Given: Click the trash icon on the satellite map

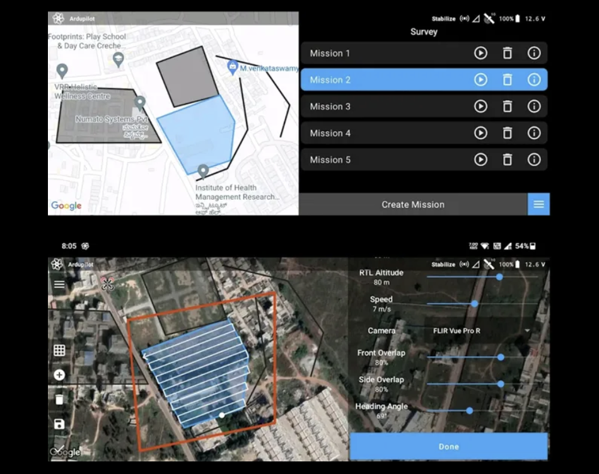Looking at the screenshot, I should tap(59, 400).
